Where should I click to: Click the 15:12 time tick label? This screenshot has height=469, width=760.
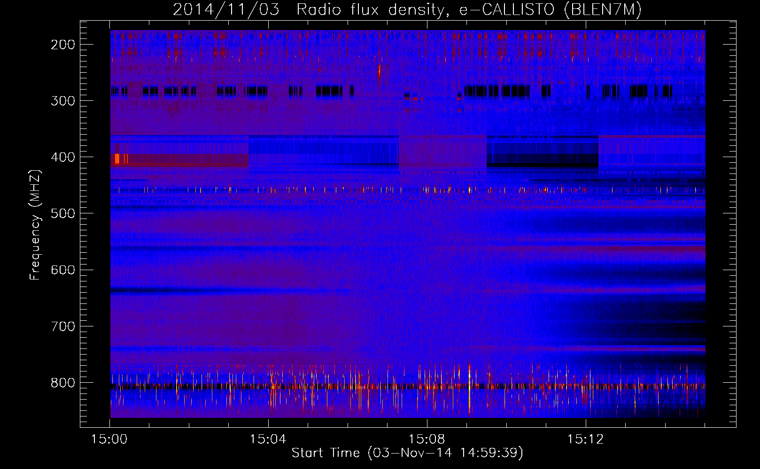[586, 439]
